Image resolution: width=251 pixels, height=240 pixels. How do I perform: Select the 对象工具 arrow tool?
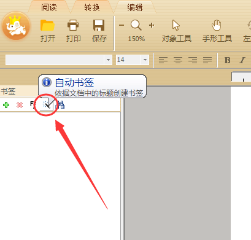click(177, 31)
